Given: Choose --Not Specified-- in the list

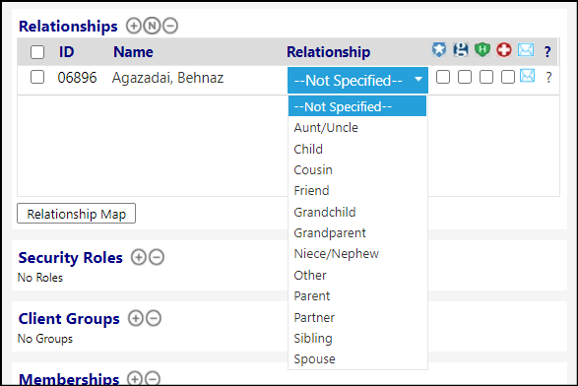Looking at the screenshot, I should click(357, 106).
